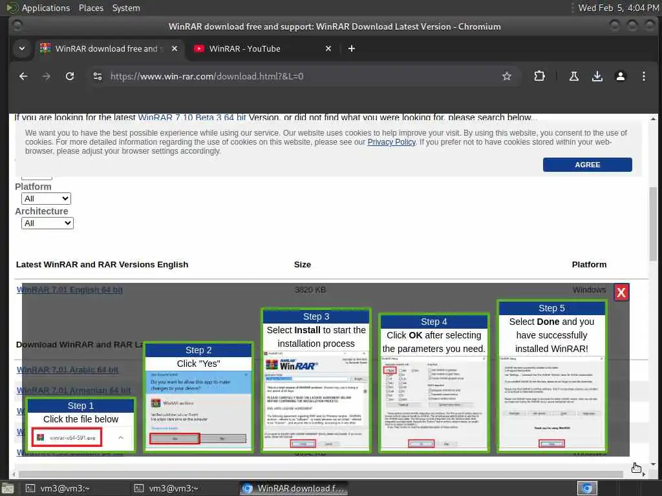Show downloads in browser toolbar
The width and height of the screenshot is (662, 496).
(x=597, y=76)
